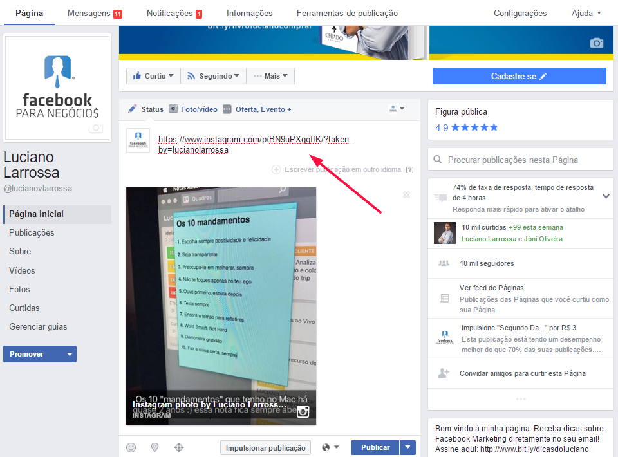Open Configurações
618x457 pixels.
point(520,13)
